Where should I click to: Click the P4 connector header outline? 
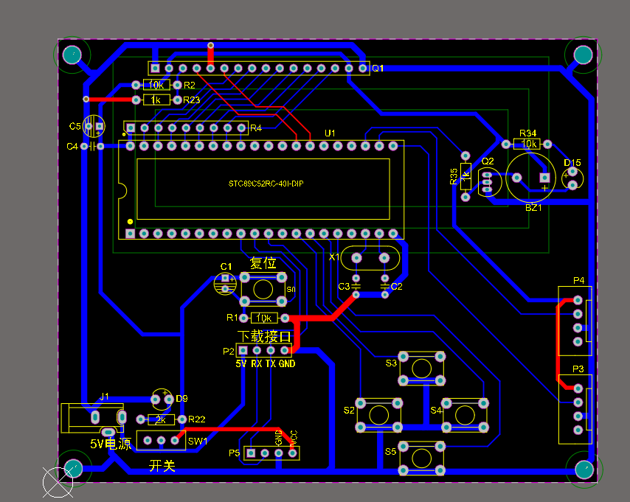[x=575, y=321]
